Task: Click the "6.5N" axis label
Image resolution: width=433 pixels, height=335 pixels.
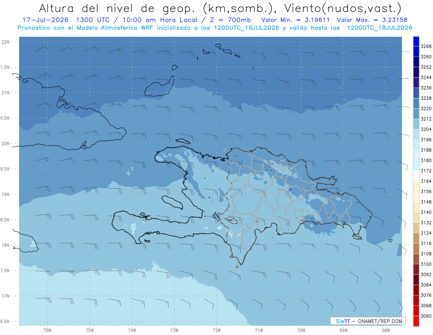Action: pyautogui.click(x=5, y=321)
